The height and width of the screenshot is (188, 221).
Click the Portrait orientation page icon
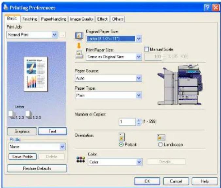pos(122,137)
